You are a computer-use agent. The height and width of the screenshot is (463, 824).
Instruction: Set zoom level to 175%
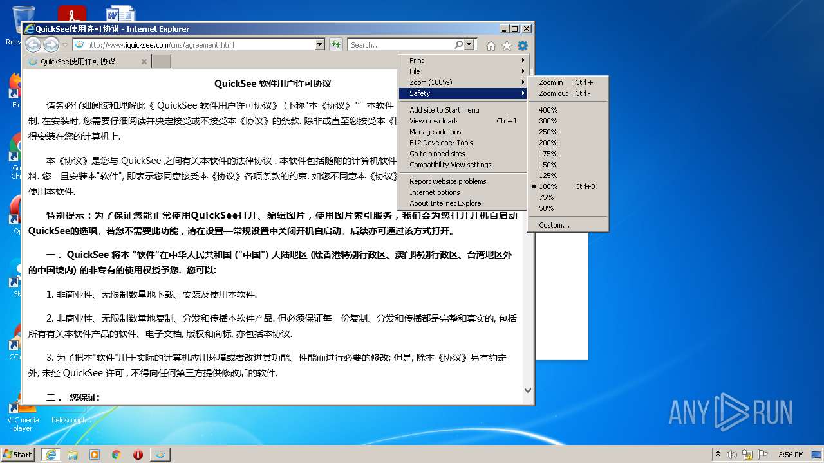click(x=568, y=154)
